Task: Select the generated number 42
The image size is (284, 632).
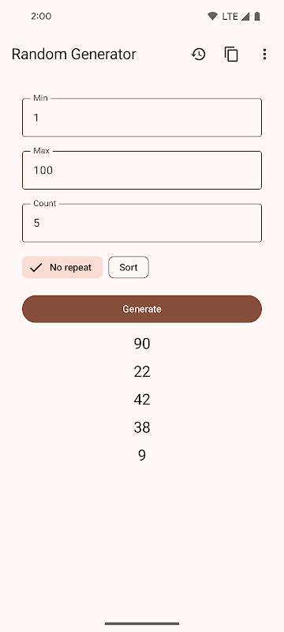Action: 142,400
